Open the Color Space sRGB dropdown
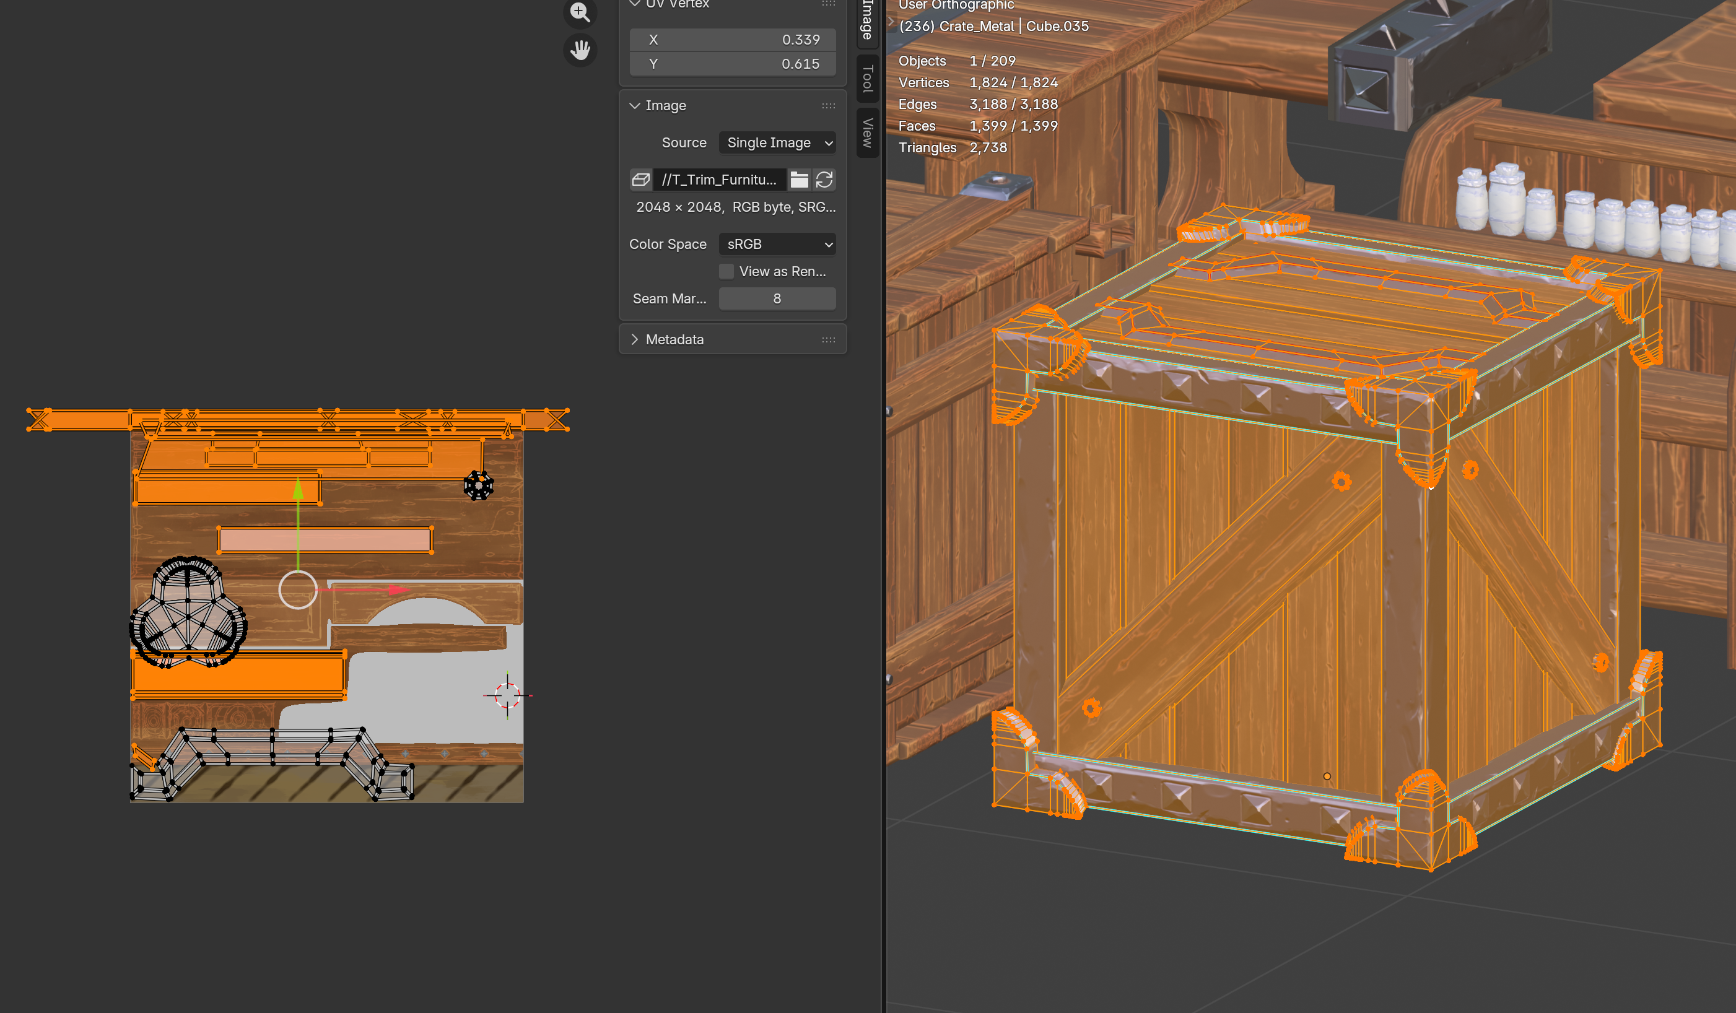The height and width of the screenshot is (1013, 1736). tap(777, 245)
